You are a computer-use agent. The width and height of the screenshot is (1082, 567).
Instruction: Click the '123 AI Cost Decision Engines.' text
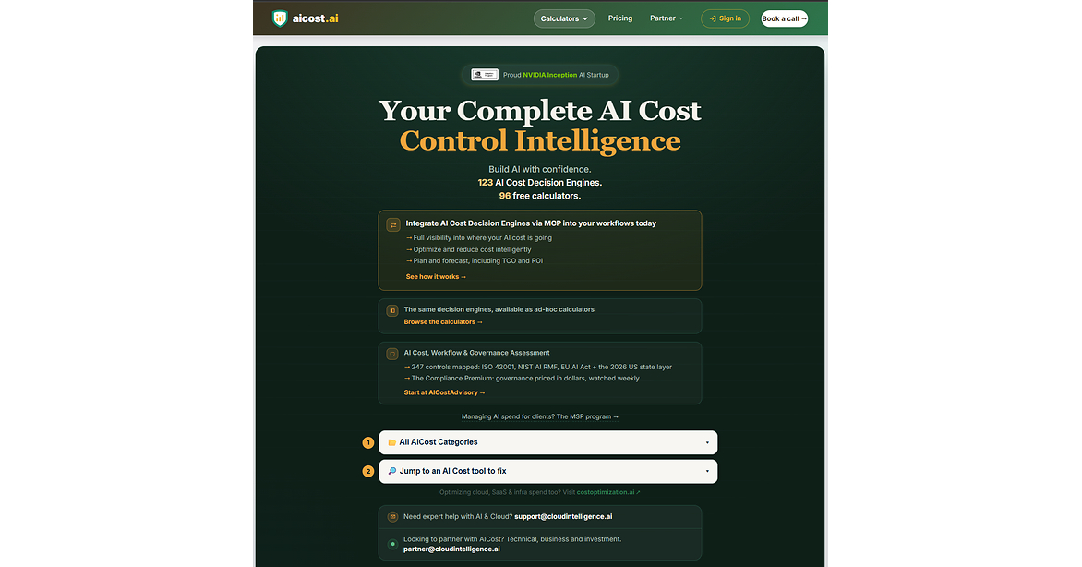point(540,183)
